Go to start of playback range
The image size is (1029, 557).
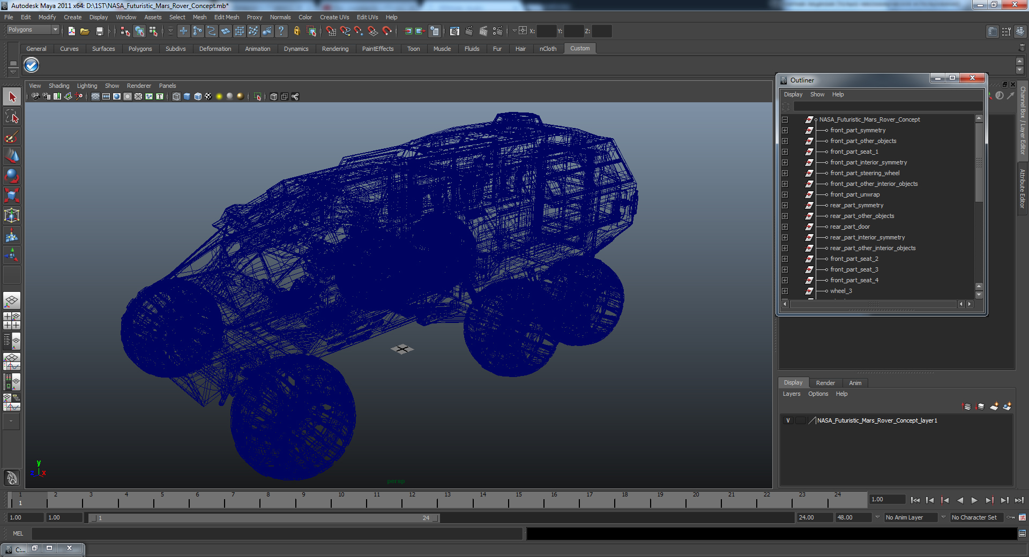click(915, 500)
